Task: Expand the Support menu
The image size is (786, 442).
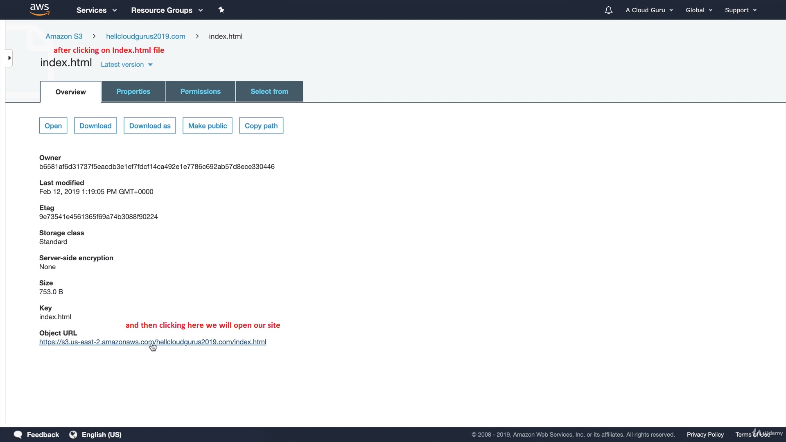Action: click(741, 10)
